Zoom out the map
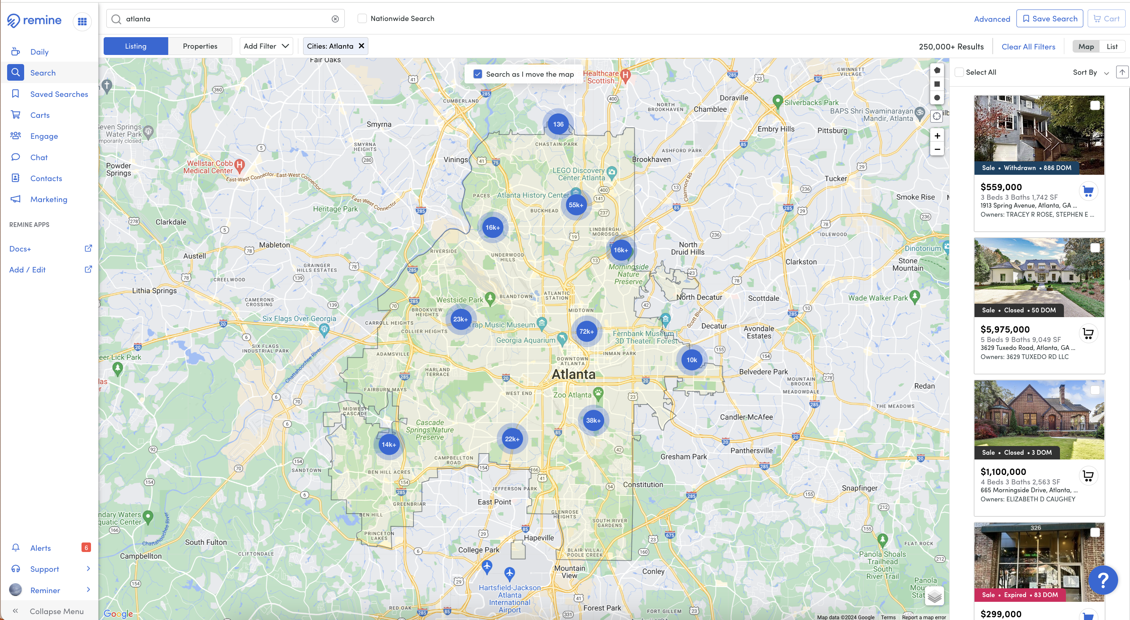The image size is (1130, 620). (937, 149)
